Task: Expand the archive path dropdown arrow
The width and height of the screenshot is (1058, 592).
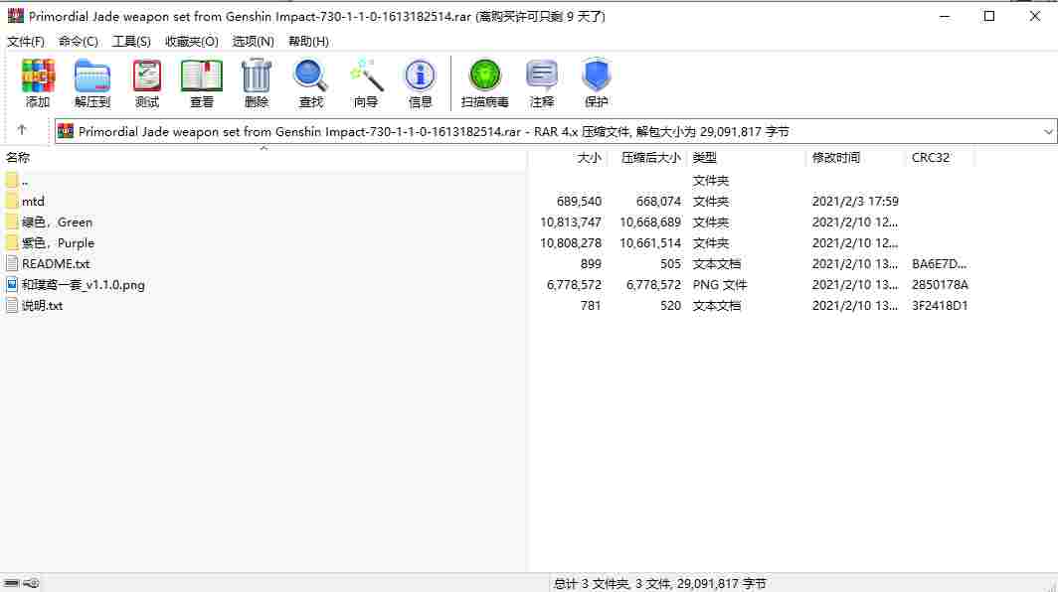Action: [x=1048, y=131]
